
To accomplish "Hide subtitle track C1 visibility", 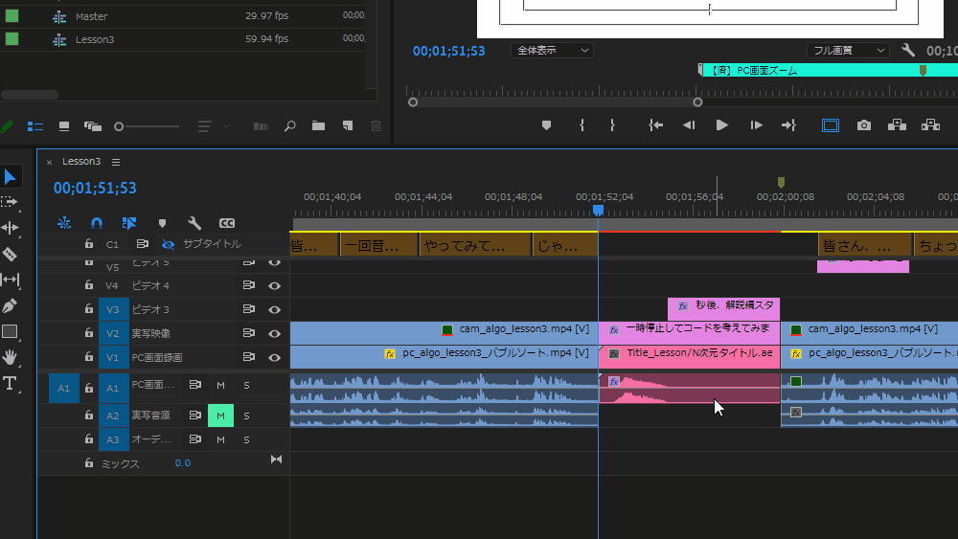I will (168, 244).
